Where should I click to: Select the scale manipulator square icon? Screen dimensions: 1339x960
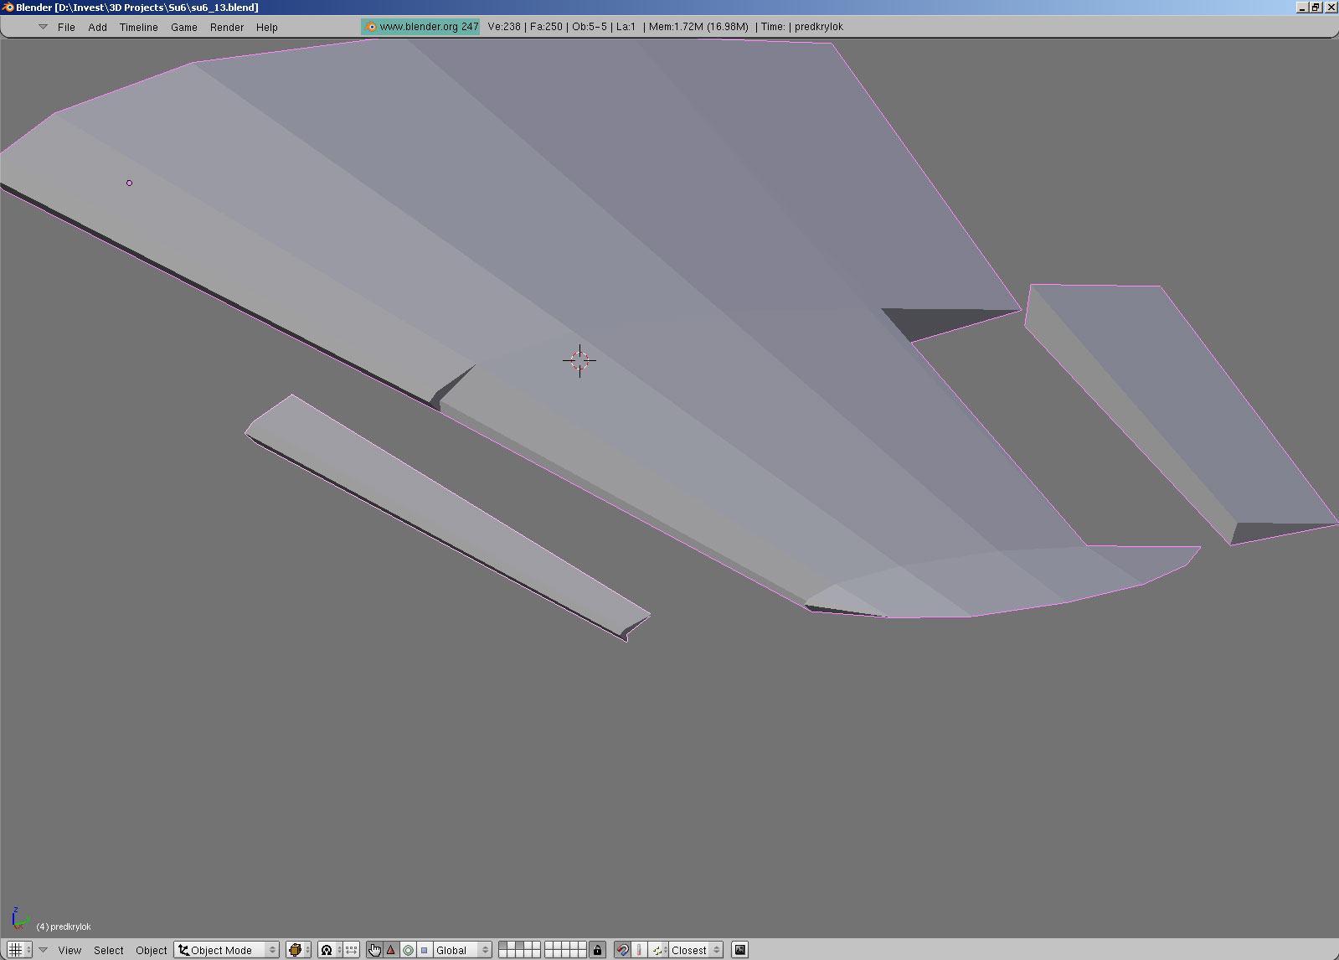[x=425, y=950]
